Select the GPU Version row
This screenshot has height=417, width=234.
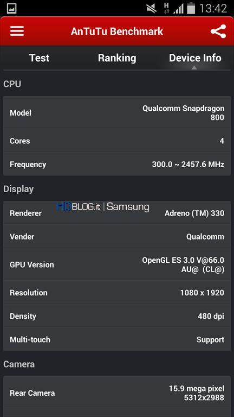pyautogui.click(x=117, y=264)
